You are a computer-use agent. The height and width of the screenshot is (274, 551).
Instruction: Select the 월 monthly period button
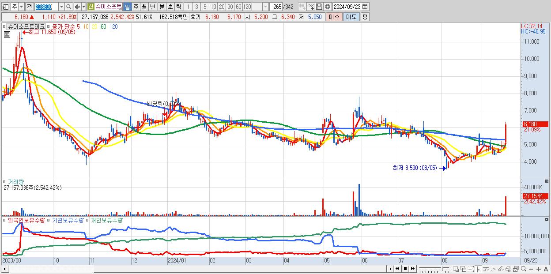143,7
